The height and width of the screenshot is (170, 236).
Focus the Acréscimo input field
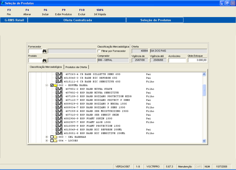[x=177, y=60]
